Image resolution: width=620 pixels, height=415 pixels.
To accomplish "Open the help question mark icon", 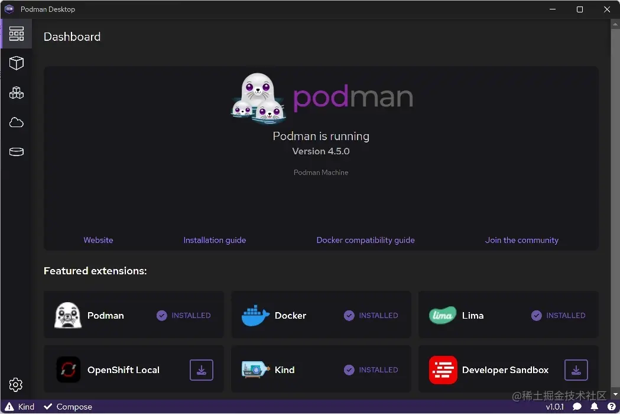I will tap(612, 407).
